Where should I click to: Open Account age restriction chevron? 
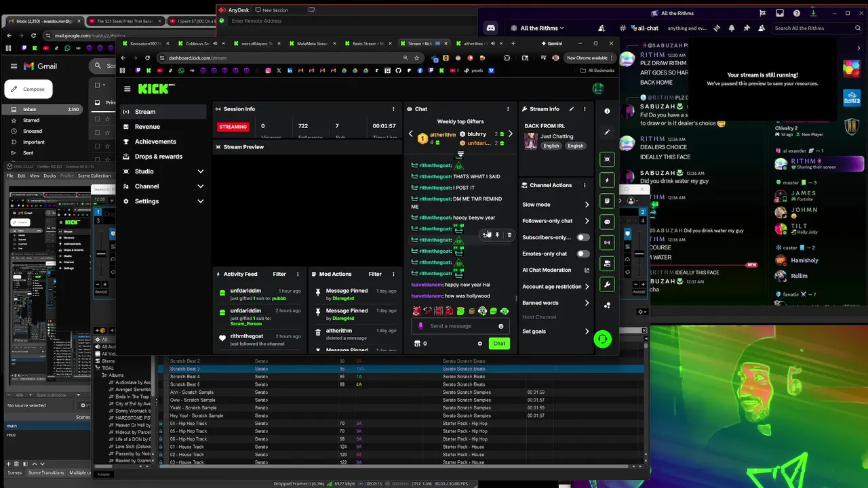[587, 287]
